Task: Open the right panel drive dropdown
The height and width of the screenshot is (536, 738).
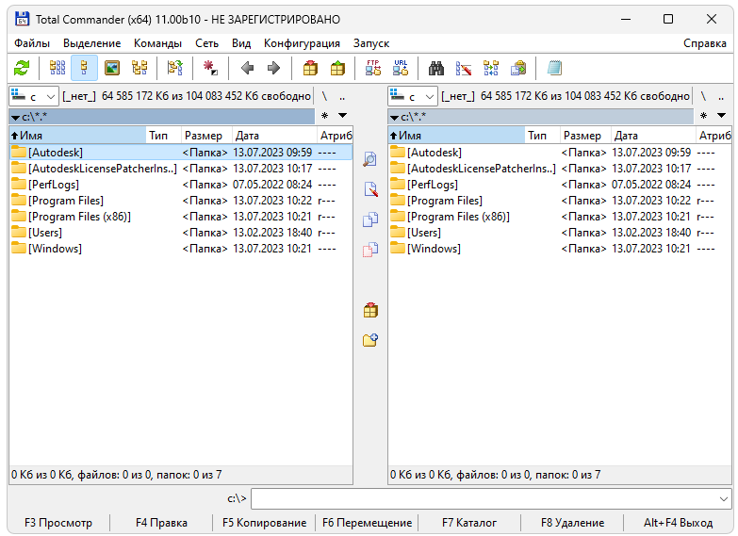Action: [x=413, y=96]
